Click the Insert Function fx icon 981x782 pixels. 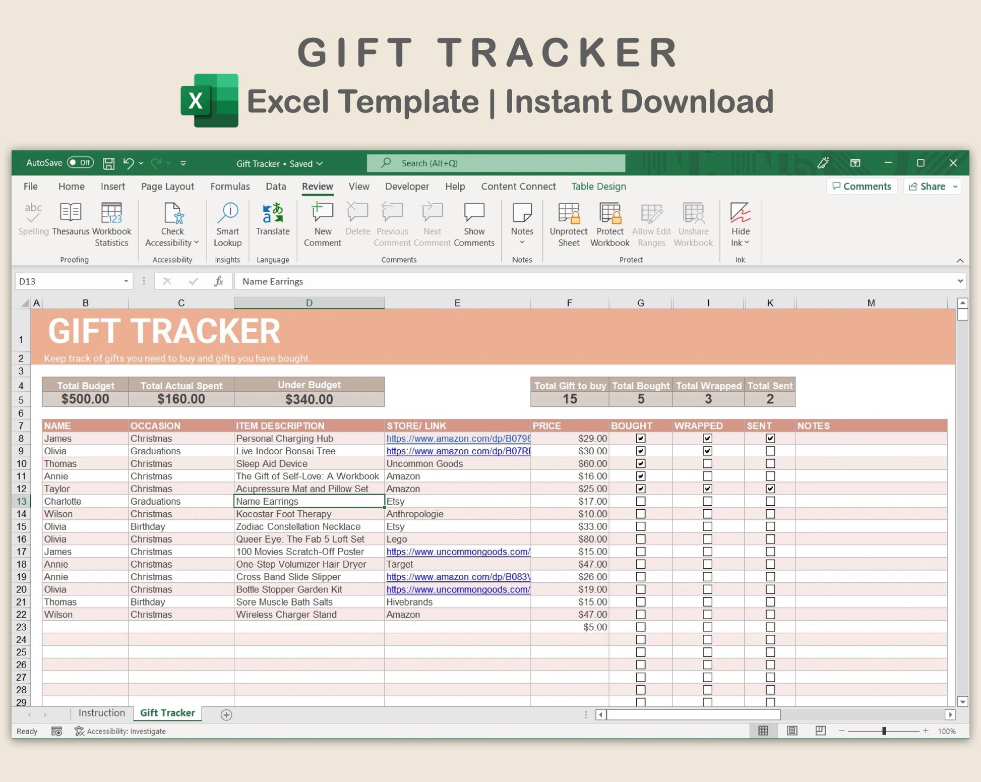click(x=218, y=281)
